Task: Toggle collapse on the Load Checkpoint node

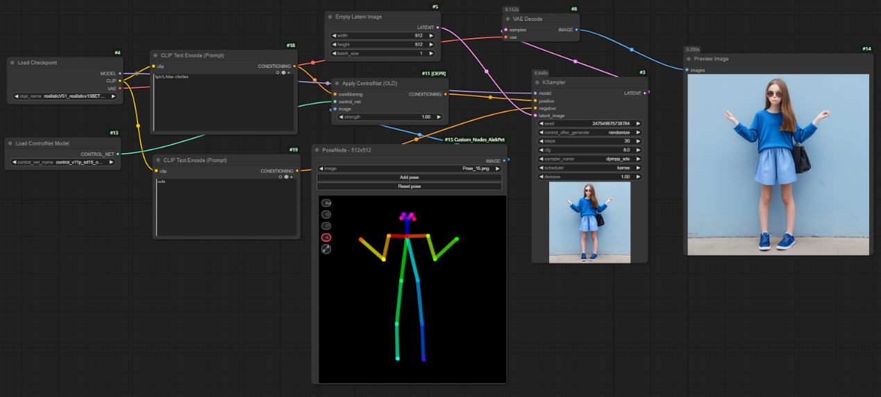Action: [x=12, y=62]
